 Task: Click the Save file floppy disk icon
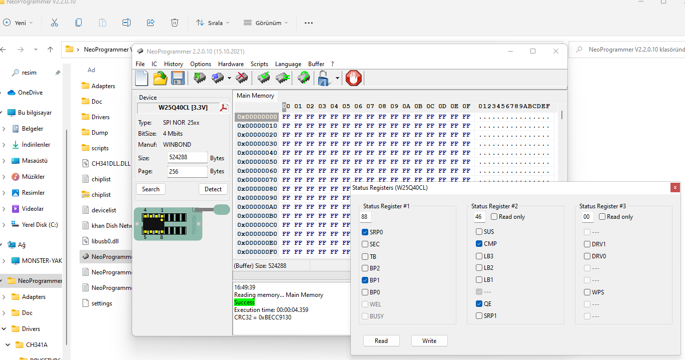tap(178, 78)
